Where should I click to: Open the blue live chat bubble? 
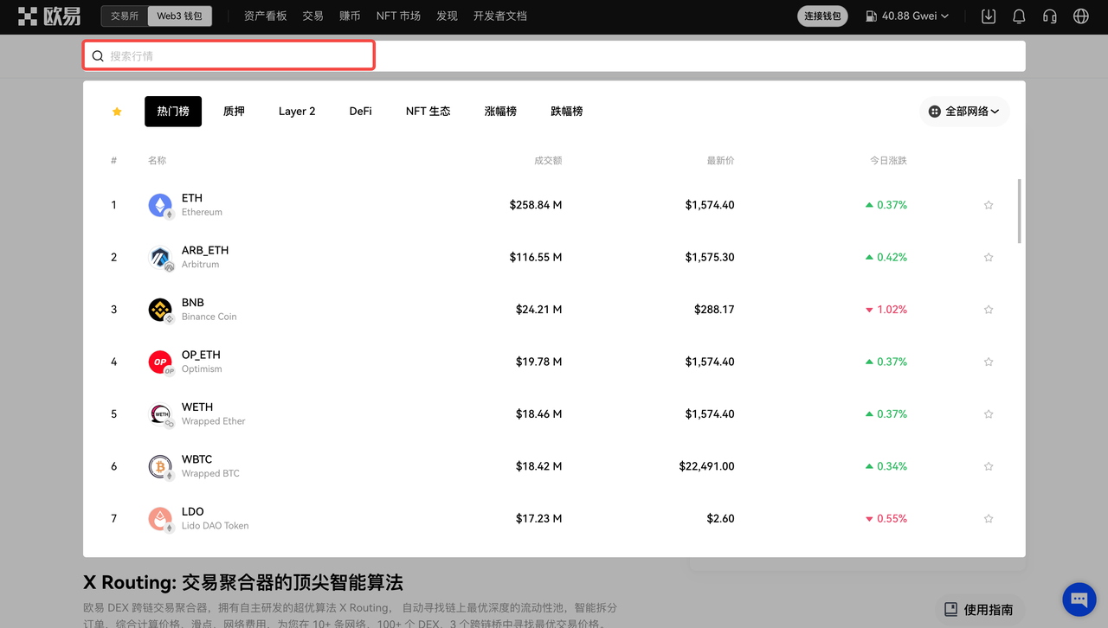(x=1079, y=599)
